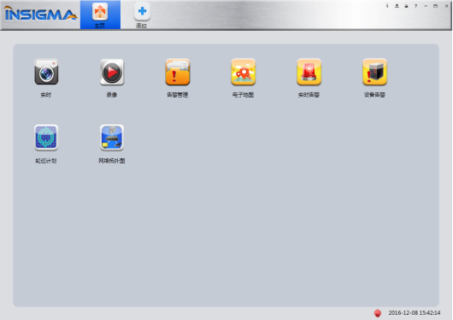This screenshot has height=320, width=453.
Task: Open the alarm management folder icon
Action: click(178, 72)
